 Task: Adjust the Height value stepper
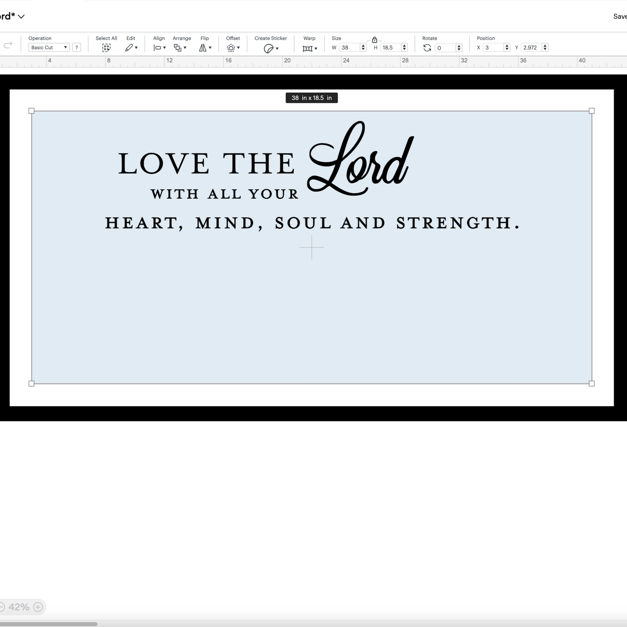pyautogui.click(x=404, y=48)
